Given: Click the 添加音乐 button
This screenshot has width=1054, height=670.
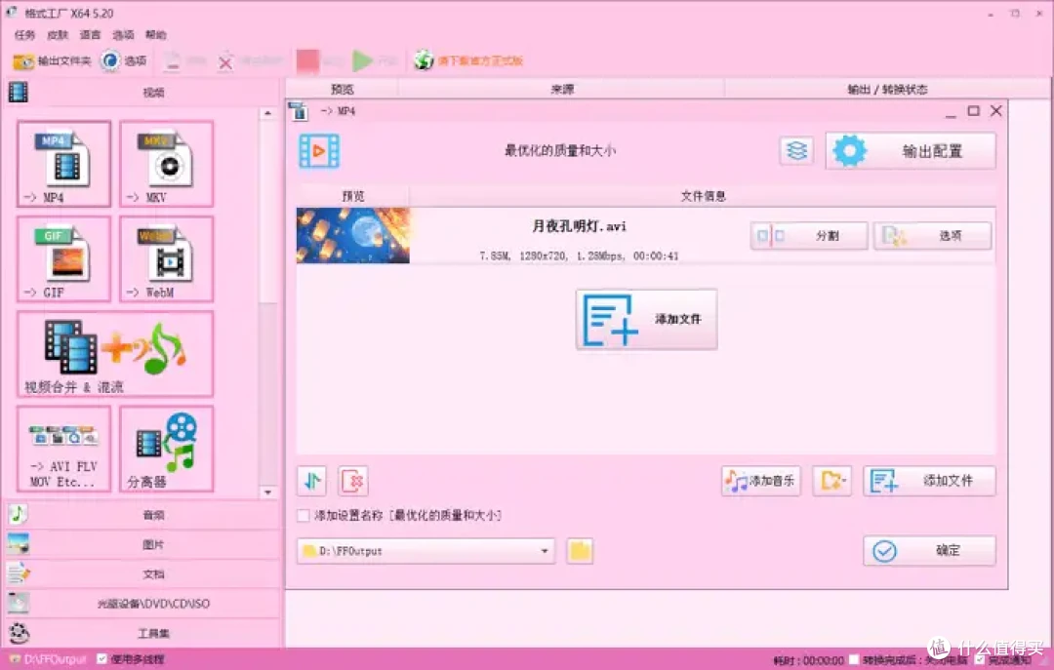Looking at the screenshot, I should point(761,481).
